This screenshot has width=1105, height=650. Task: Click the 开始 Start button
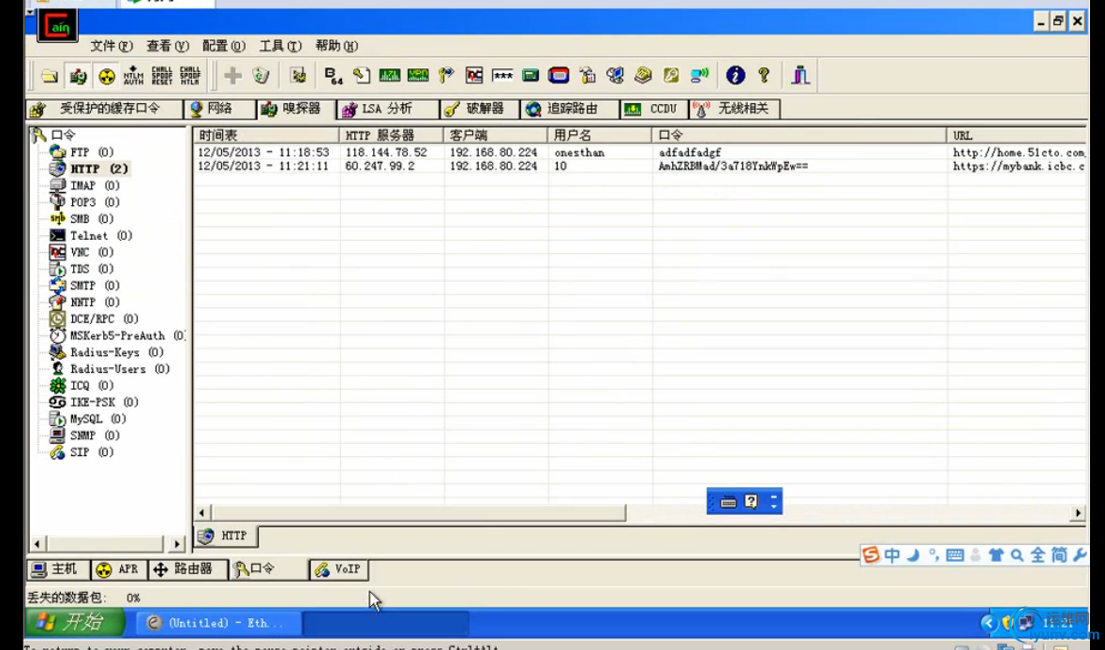tap(75, 623)
